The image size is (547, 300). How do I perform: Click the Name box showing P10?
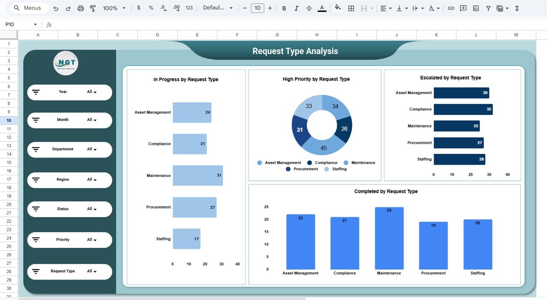pyautogui.click(x=17, y=25)
